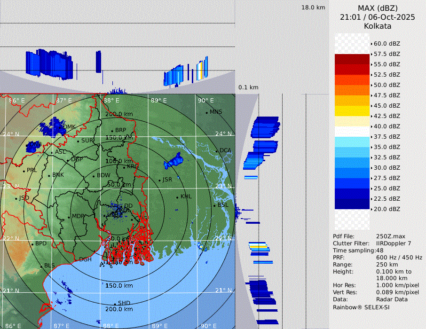Click the Kolkata radar site name

[378, 26]
